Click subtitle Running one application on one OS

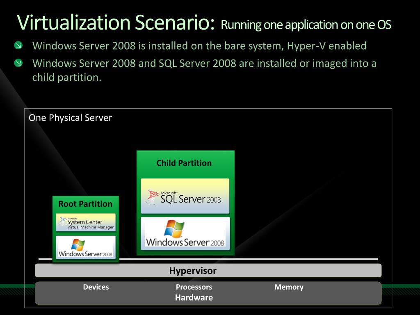306,25
